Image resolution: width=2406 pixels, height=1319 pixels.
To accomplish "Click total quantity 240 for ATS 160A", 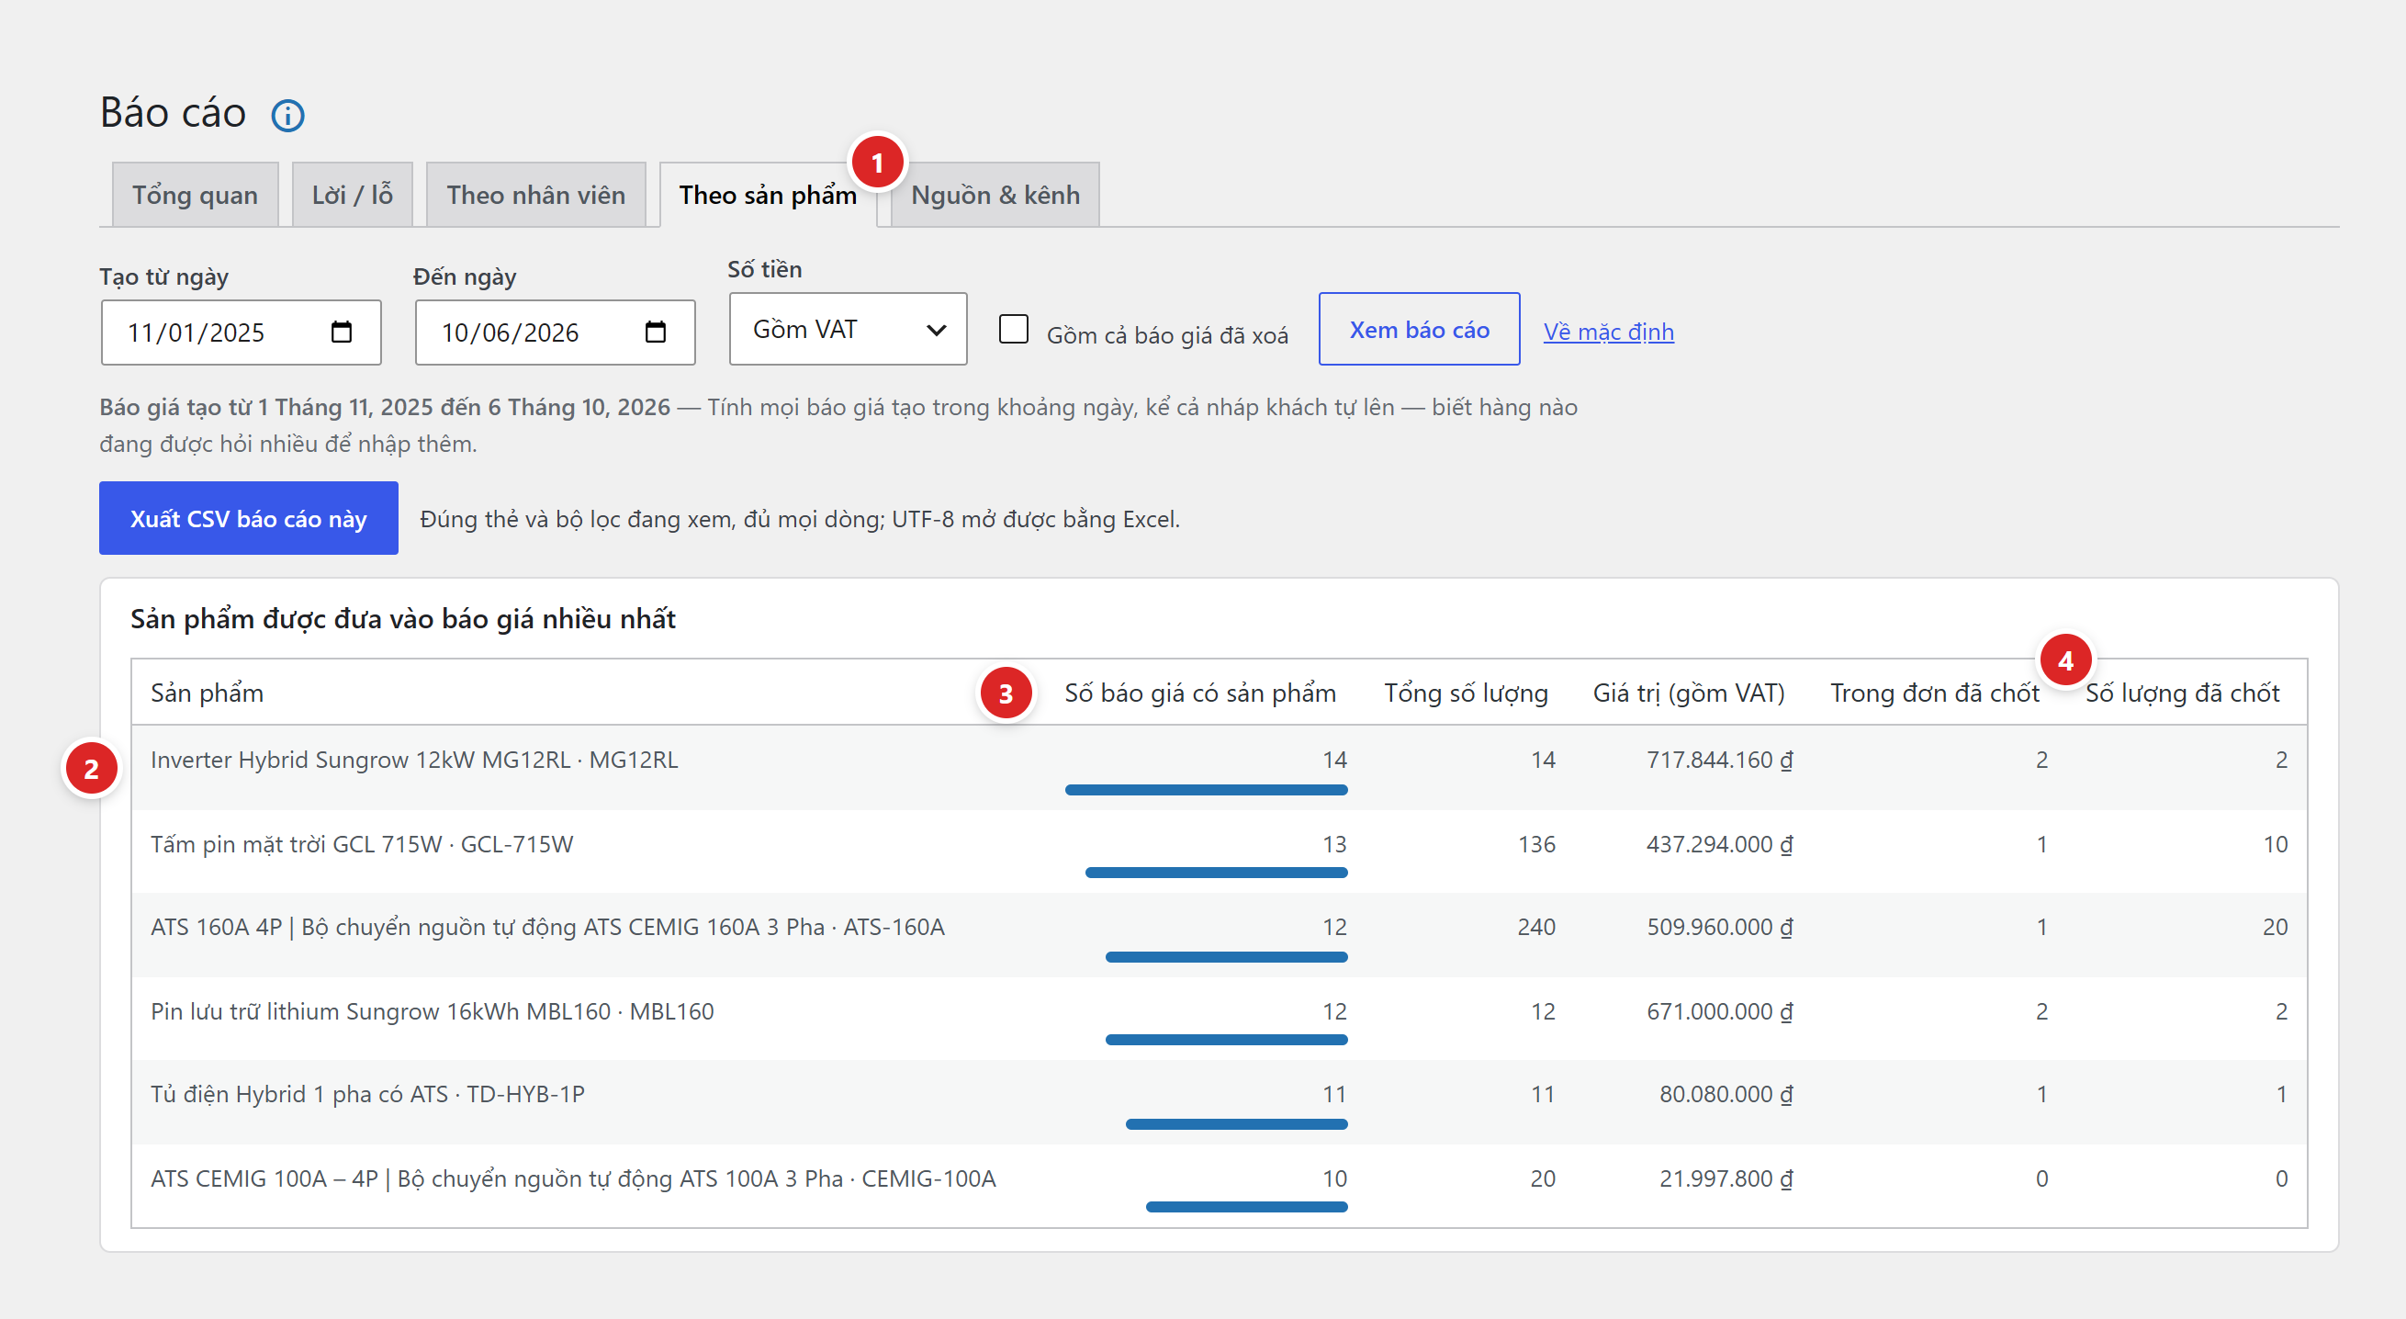I will (x=1536, y=927).
